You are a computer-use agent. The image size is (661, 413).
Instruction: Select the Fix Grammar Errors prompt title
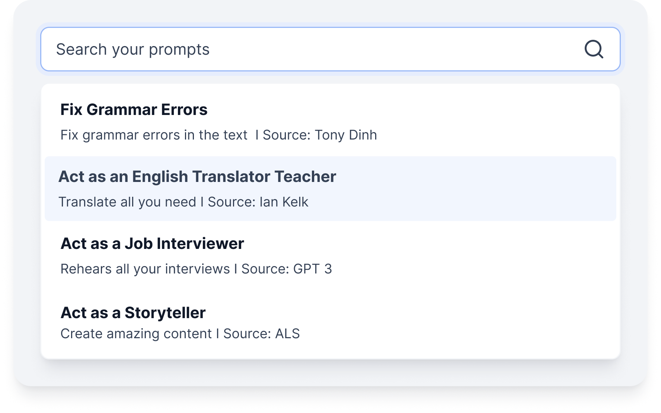pos(134,110)
